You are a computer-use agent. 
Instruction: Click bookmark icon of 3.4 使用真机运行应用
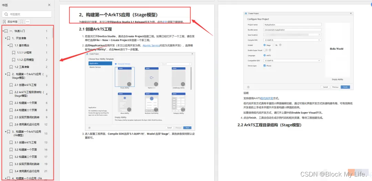[11, 171]
